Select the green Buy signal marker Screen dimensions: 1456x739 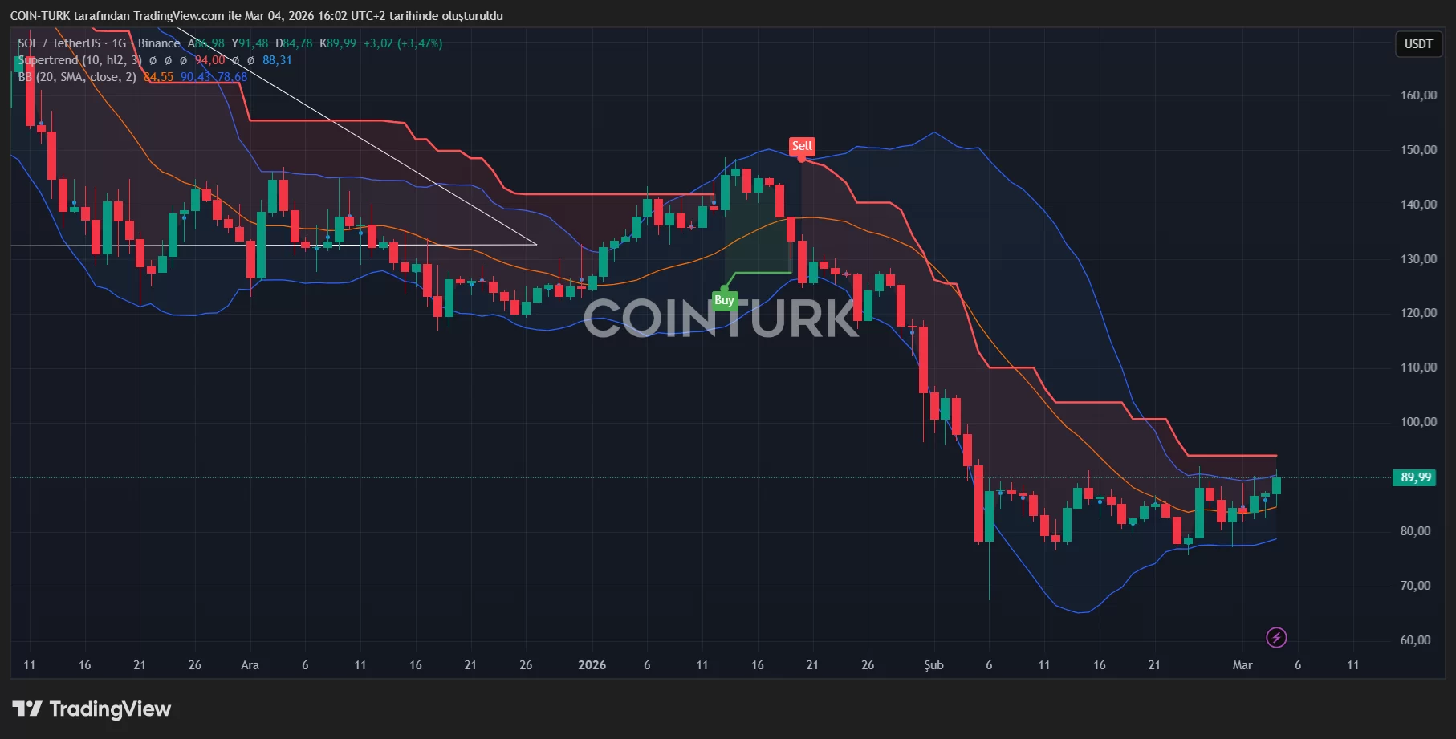coord(724,300)
